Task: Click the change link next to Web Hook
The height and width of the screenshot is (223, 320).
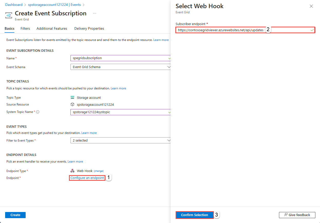Action: (98, 171)
